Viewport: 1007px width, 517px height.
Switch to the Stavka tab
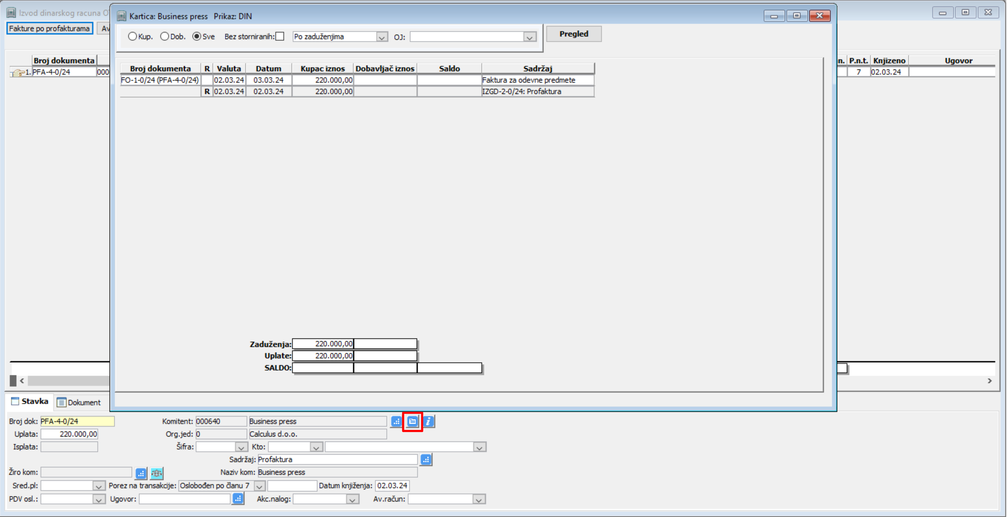coord(30,401)
